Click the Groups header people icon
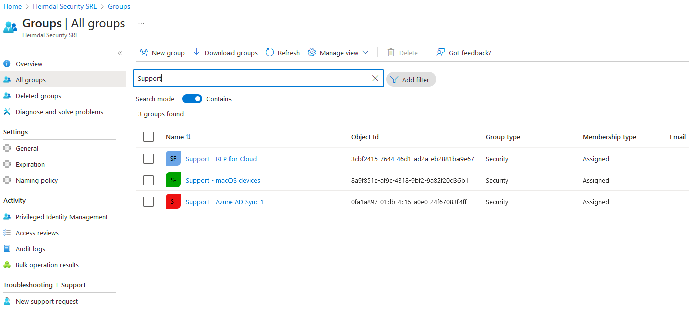 coord(10,27)
